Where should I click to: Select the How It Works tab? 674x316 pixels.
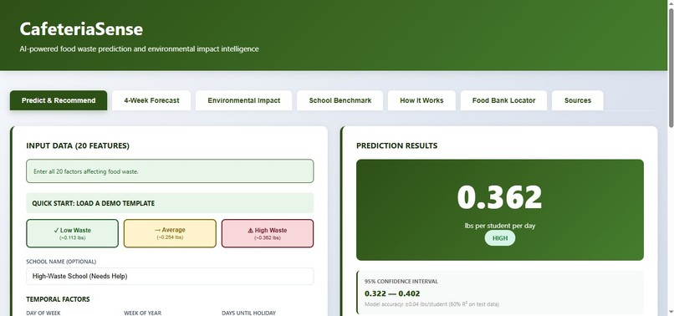421,100
